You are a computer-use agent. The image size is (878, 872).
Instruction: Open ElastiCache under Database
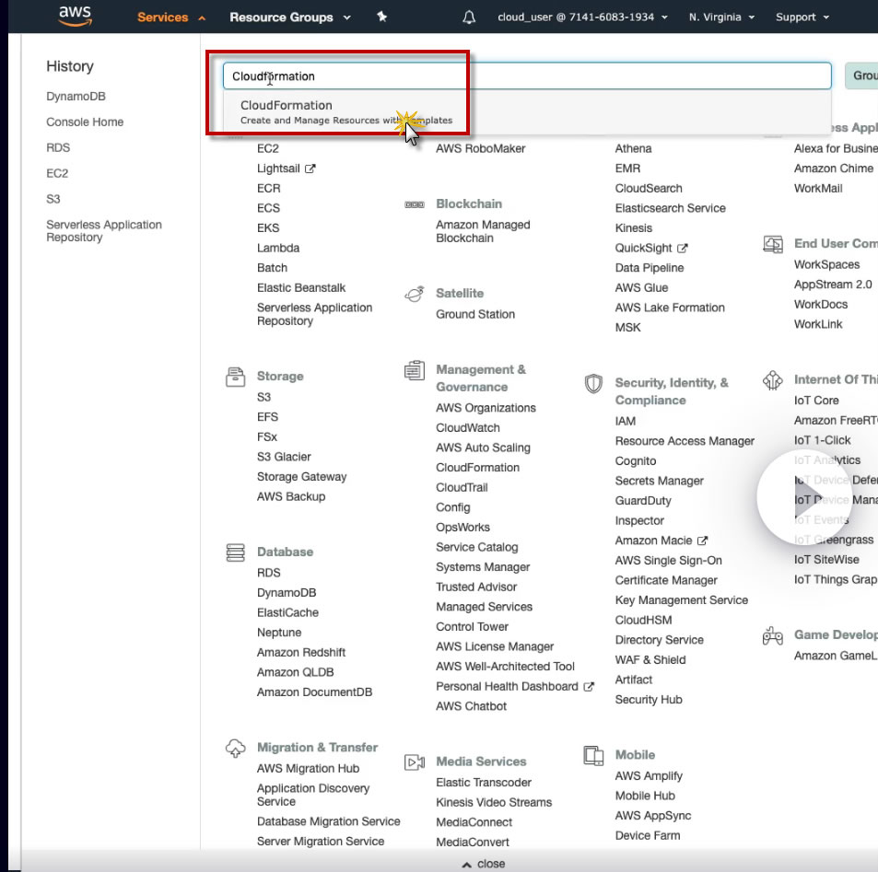(287, 613)
